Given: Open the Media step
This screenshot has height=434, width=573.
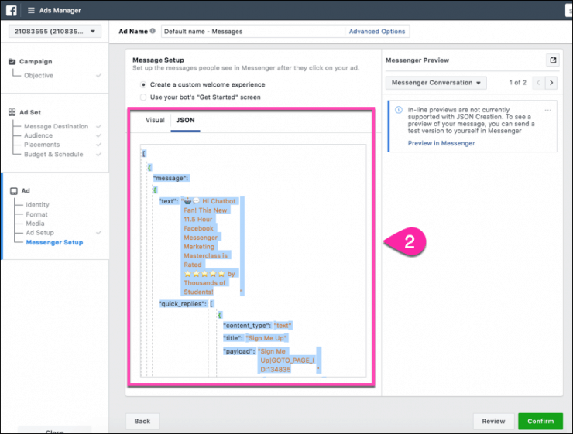Looking at the screenshot, I should [35, 224].
